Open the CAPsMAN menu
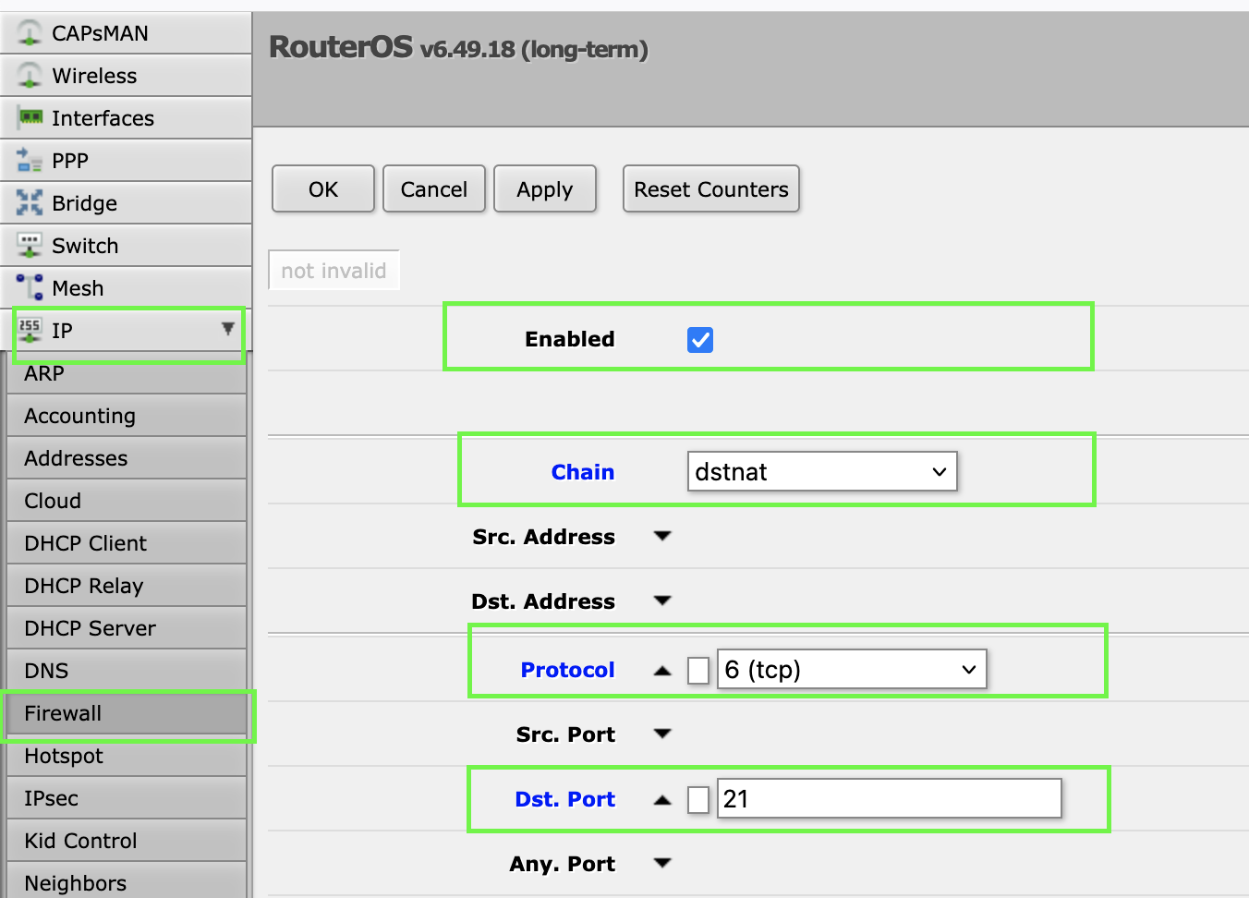 126,33
